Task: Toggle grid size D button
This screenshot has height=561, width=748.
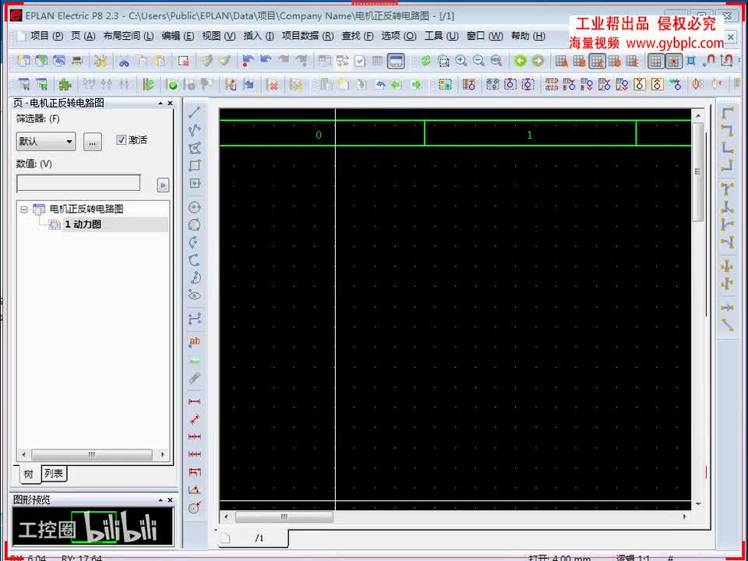Action: click(615, 61)
